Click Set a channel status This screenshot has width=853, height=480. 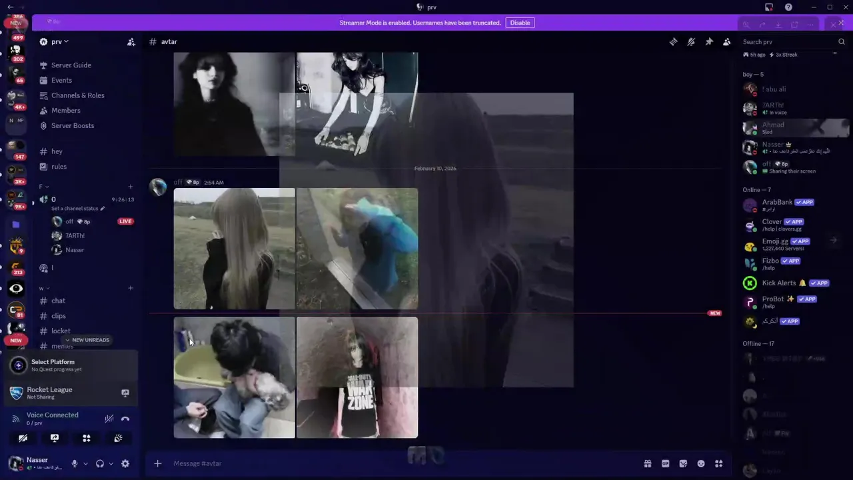(x=78, y=209)
